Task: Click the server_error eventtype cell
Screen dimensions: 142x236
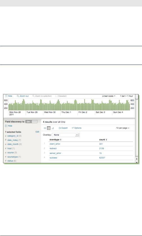Action: (55, 153)
